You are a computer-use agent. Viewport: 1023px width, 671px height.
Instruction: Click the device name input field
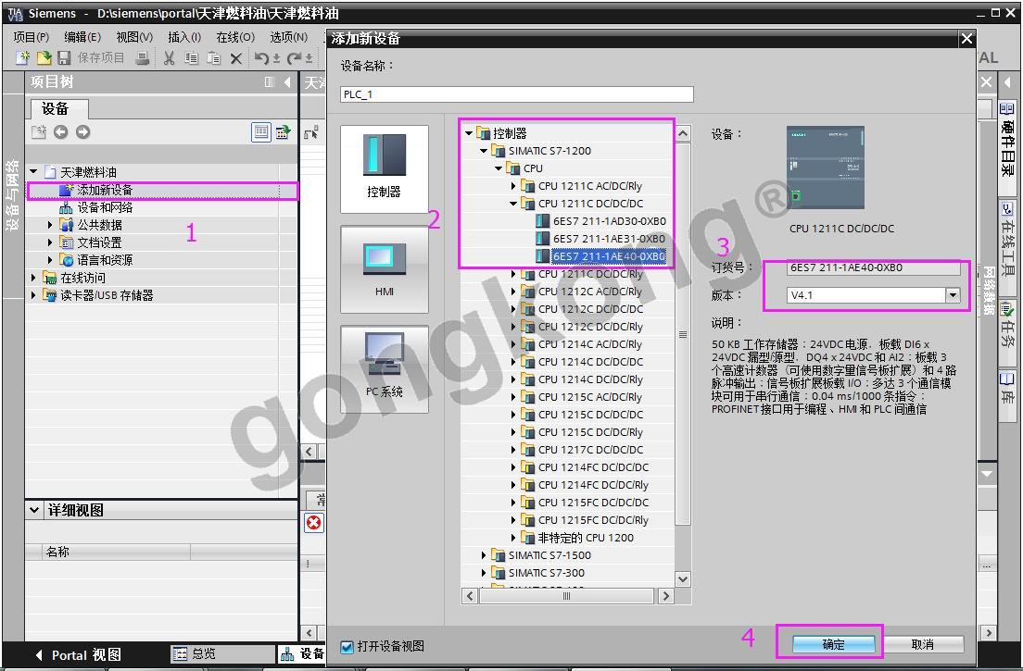[x=517, y=94]
